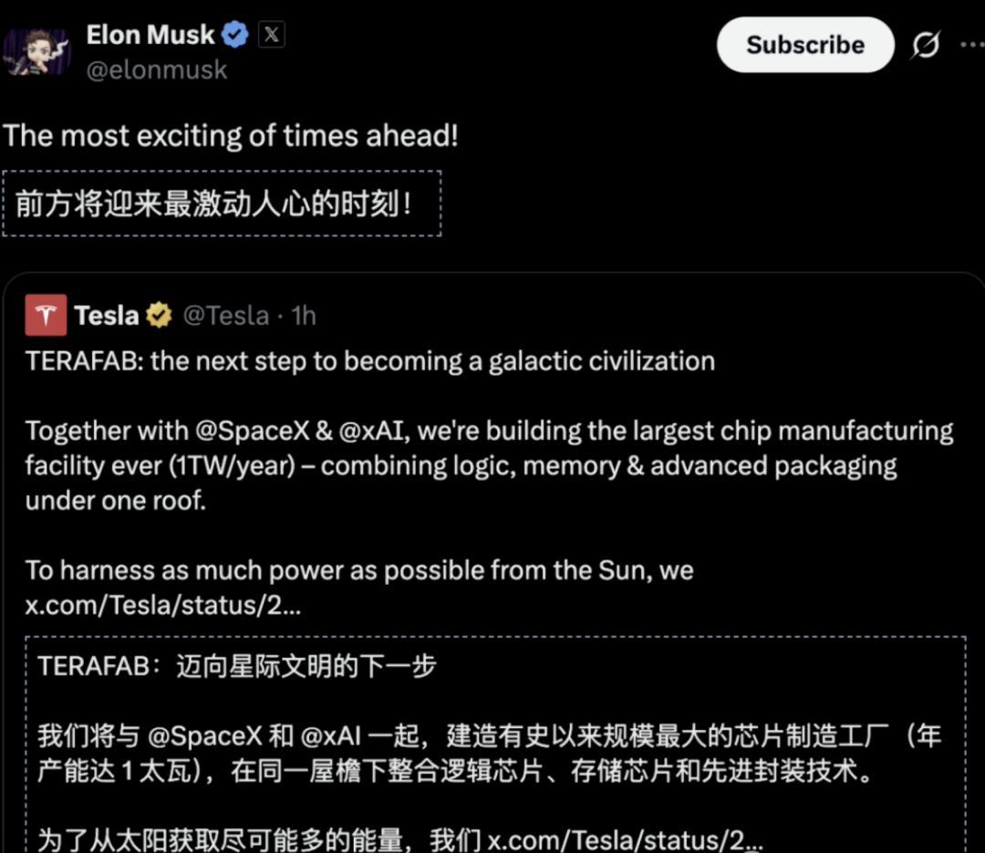Open the 1h timestamp of Tesla's post
The image size is (985, 853).
tap(303, 316)
